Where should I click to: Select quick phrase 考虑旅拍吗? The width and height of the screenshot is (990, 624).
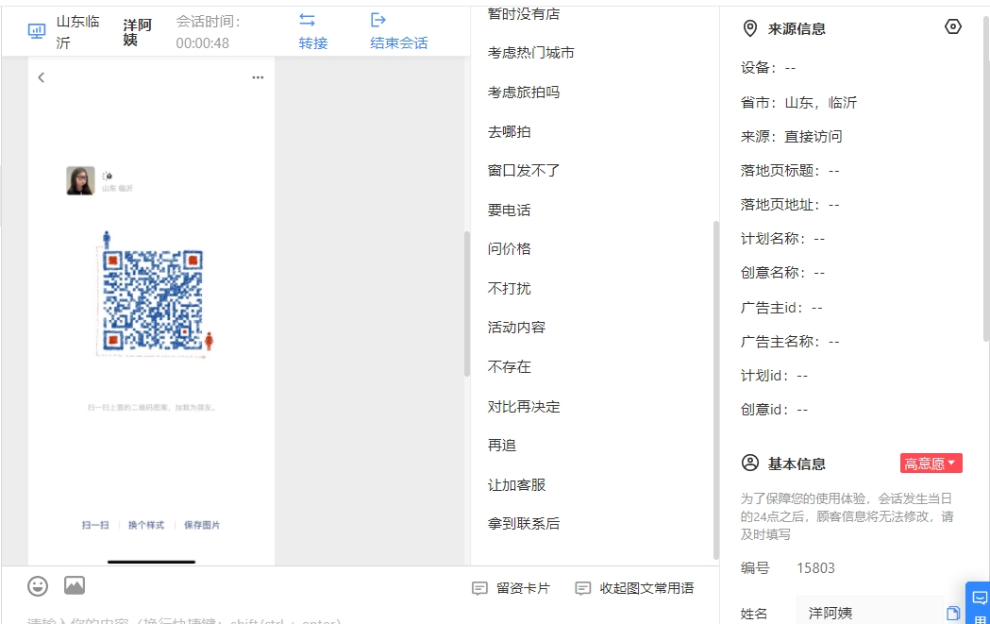click(x=524, y=93)
